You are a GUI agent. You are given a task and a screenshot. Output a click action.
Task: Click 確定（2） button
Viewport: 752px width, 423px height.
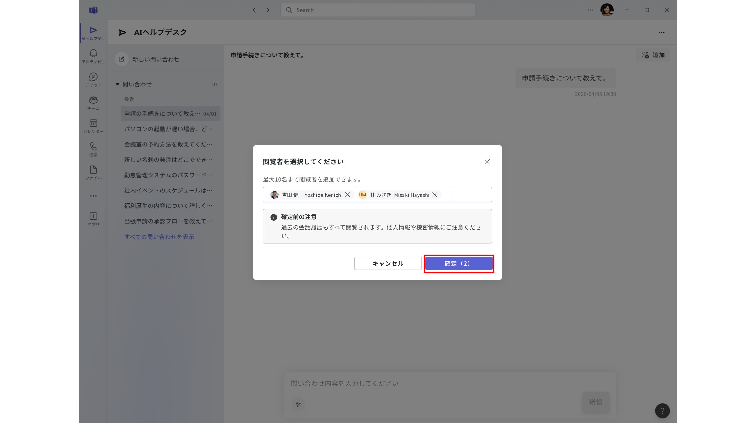tap(459, 263)
